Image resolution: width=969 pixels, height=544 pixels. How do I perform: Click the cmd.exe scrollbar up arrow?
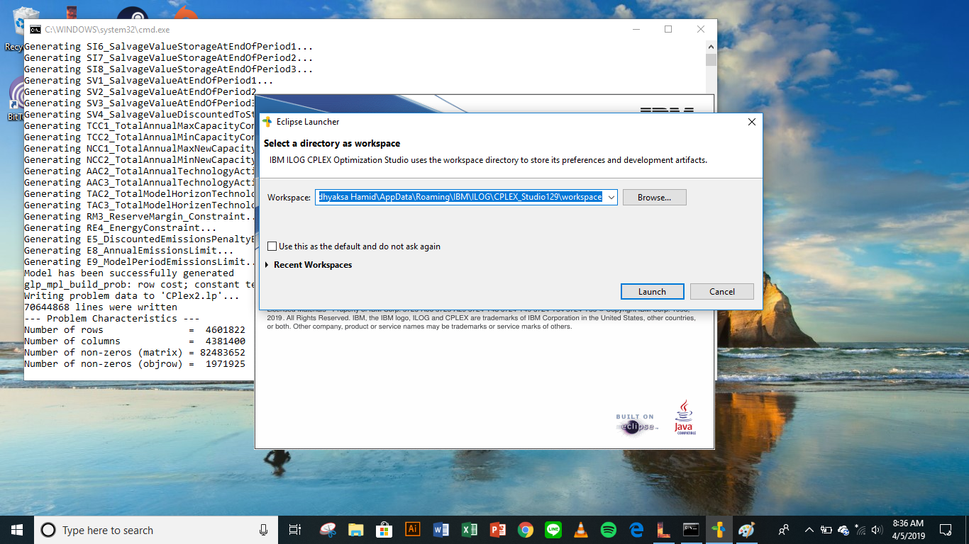coord(711,45)
